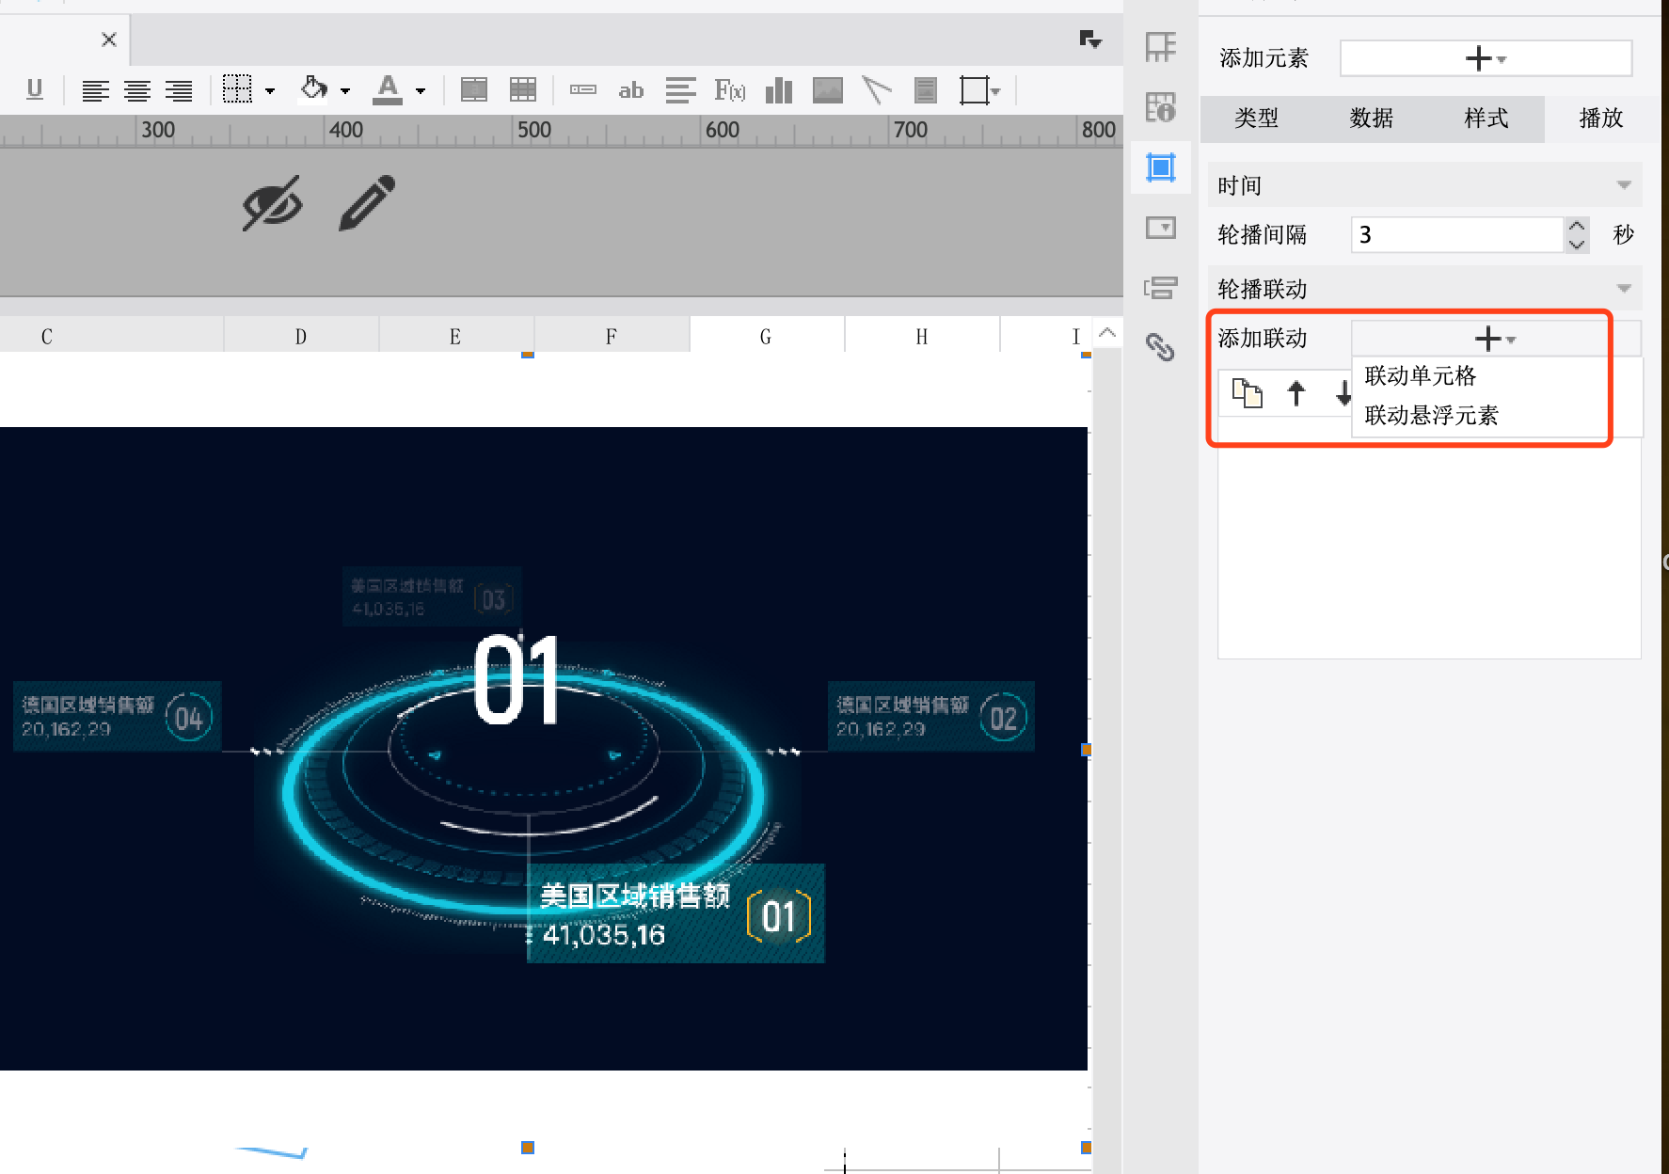Screen dimensions: 1669x1174
Task: Open the font color dropdown arrow
Action: point(421,91)
